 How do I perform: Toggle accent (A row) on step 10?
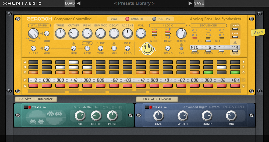[x=154, y=62]
